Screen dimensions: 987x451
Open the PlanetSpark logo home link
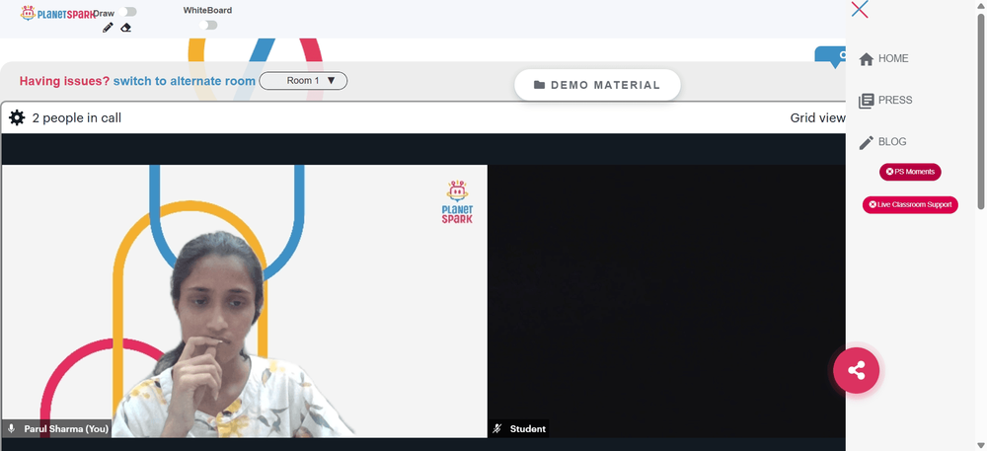coord(56,13)
